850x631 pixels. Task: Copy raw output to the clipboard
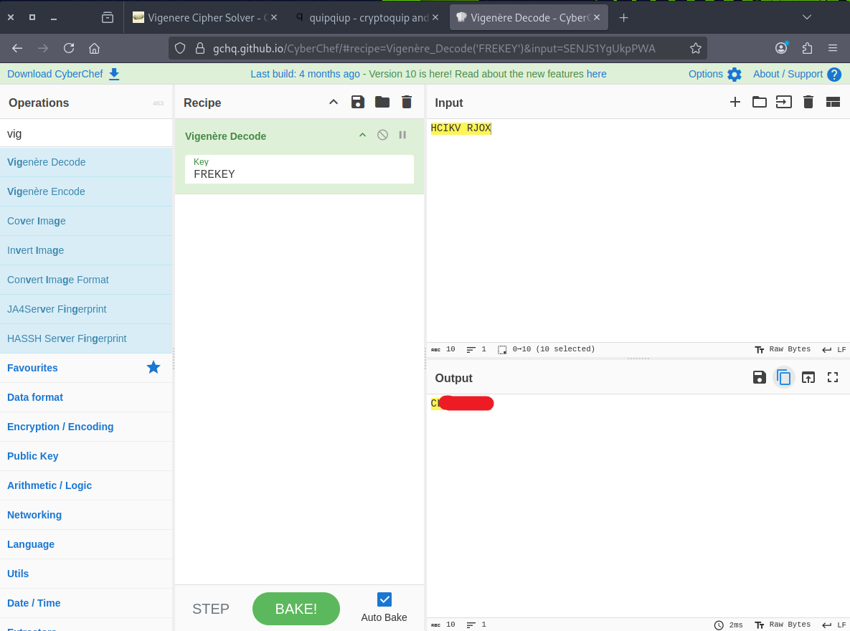click(784, 377)
